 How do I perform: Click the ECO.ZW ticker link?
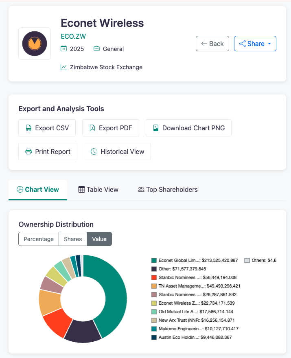(73, 36)
